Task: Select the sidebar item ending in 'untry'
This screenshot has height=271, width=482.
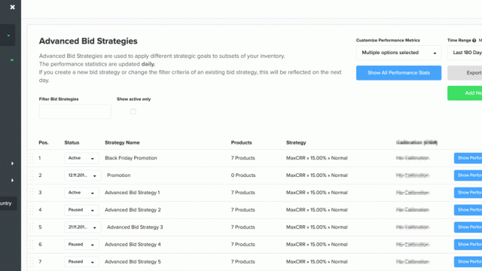Action: [8, 203]
